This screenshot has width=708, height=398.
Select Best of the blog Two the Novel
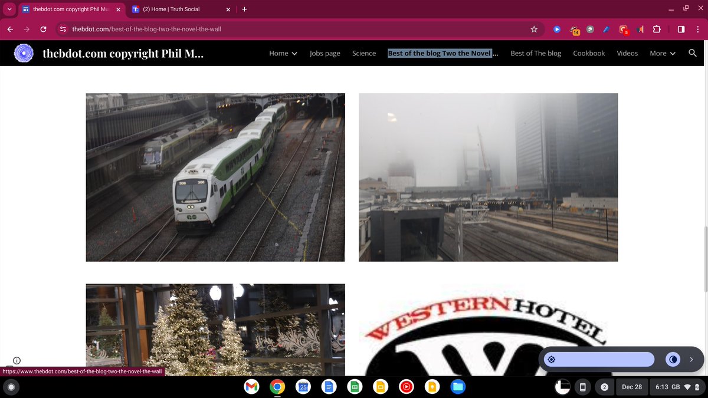443,53
